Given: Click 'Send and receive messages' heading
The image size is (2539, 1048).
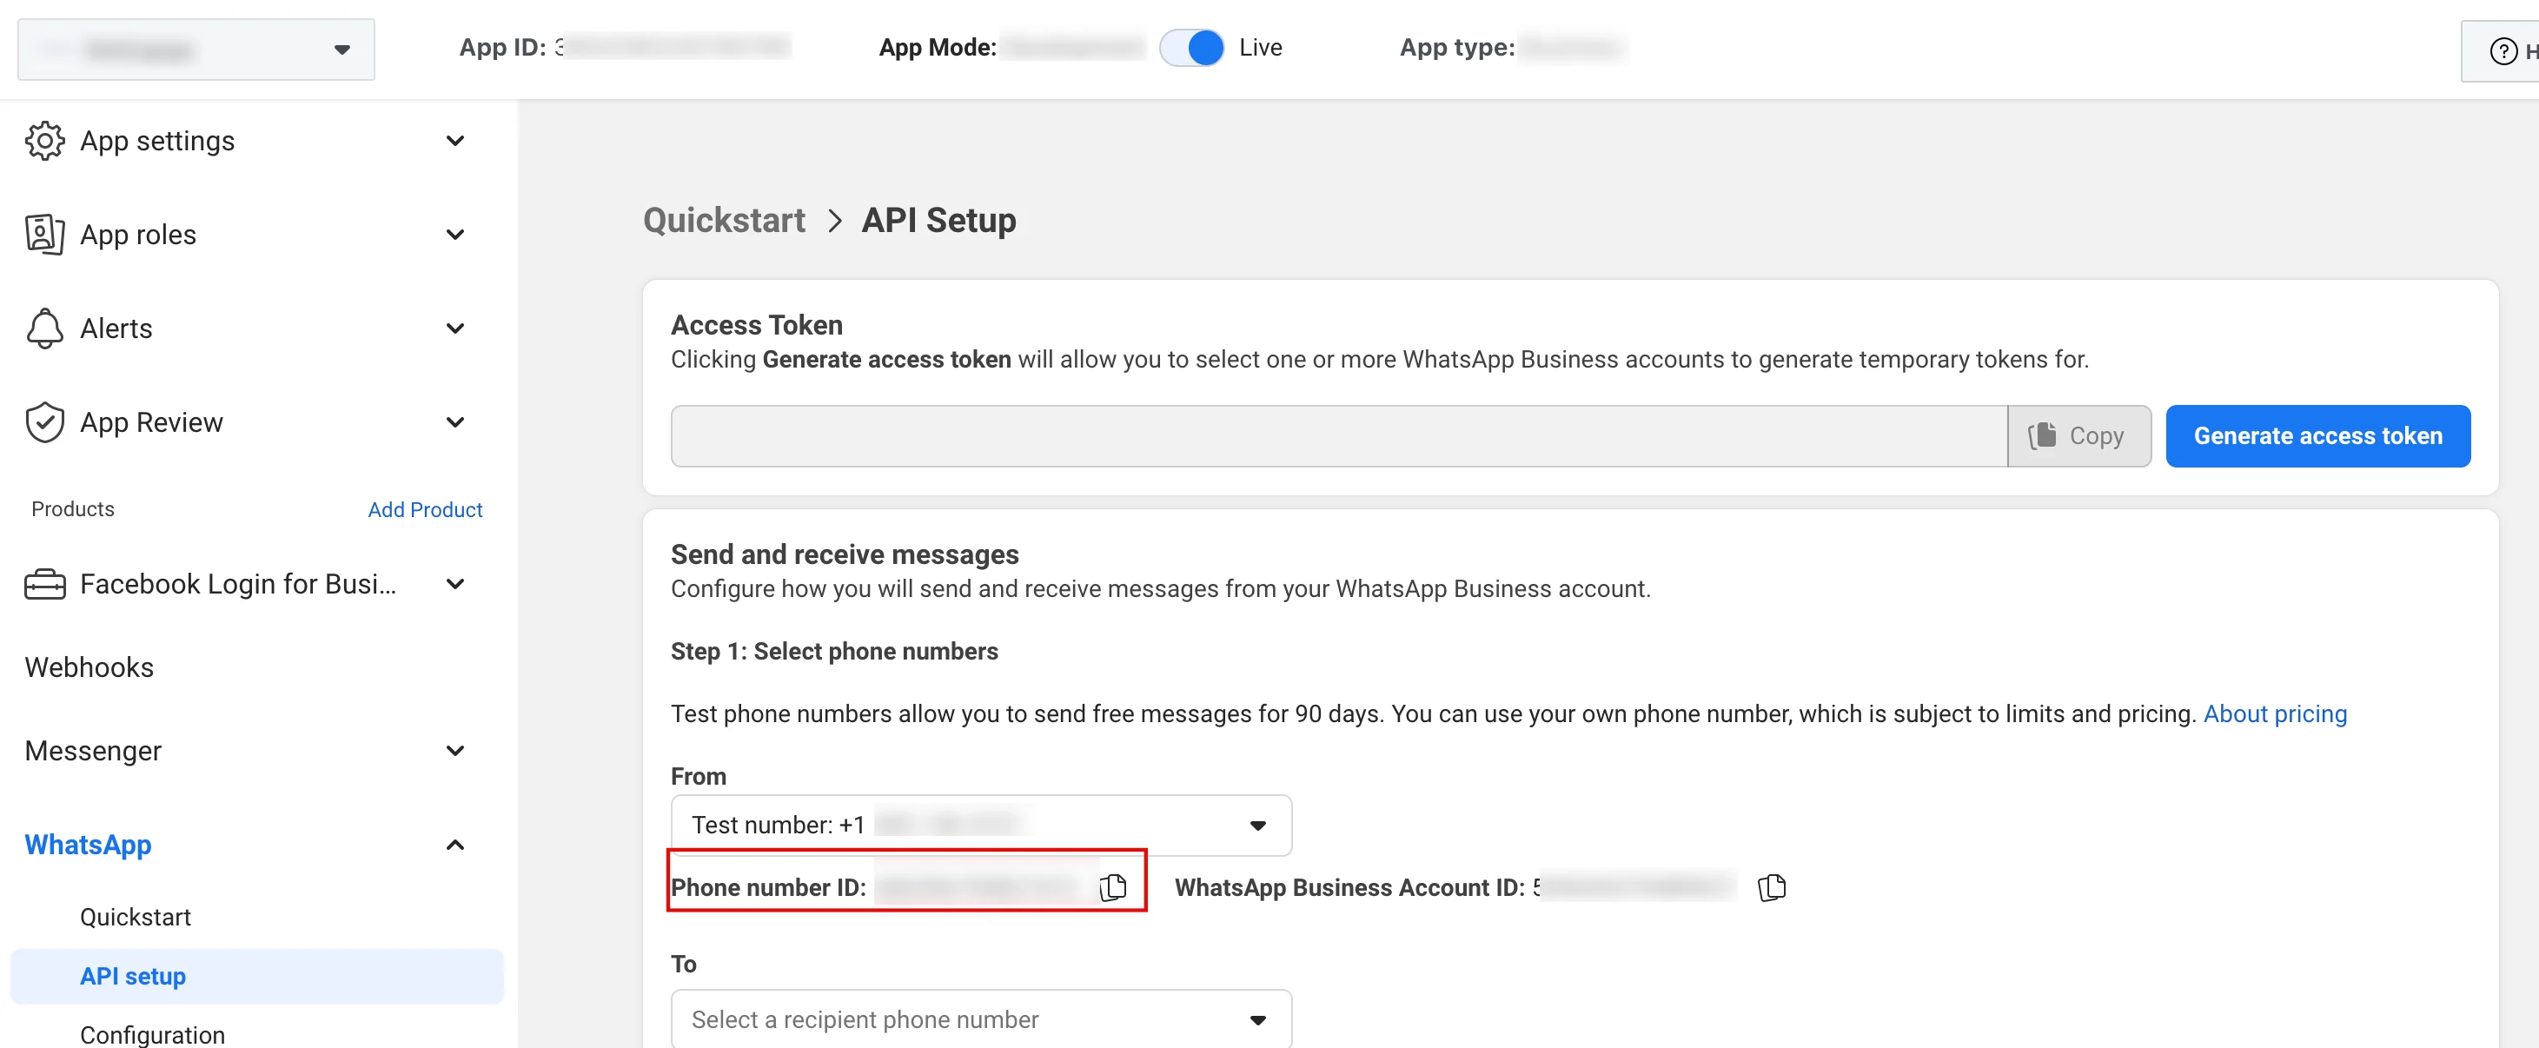Looking at the screenshot, I should pos(845,554).
